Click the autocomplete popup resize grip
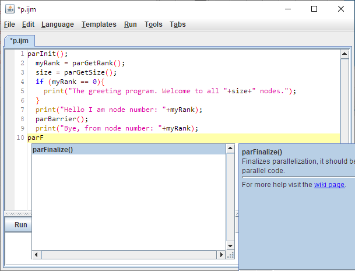355x271 pixels. [230, 255]
